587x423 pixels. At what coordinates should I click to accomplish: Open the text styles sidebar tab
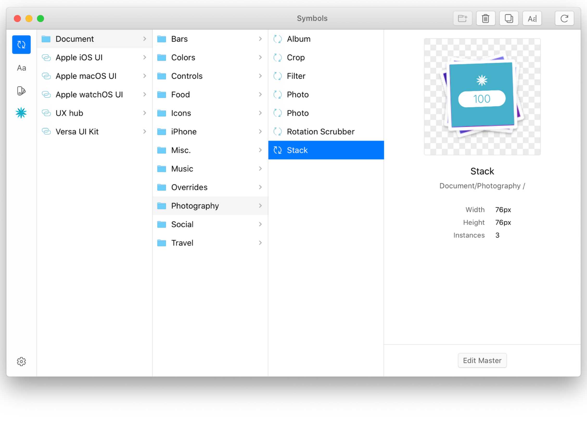pos(21,68)
